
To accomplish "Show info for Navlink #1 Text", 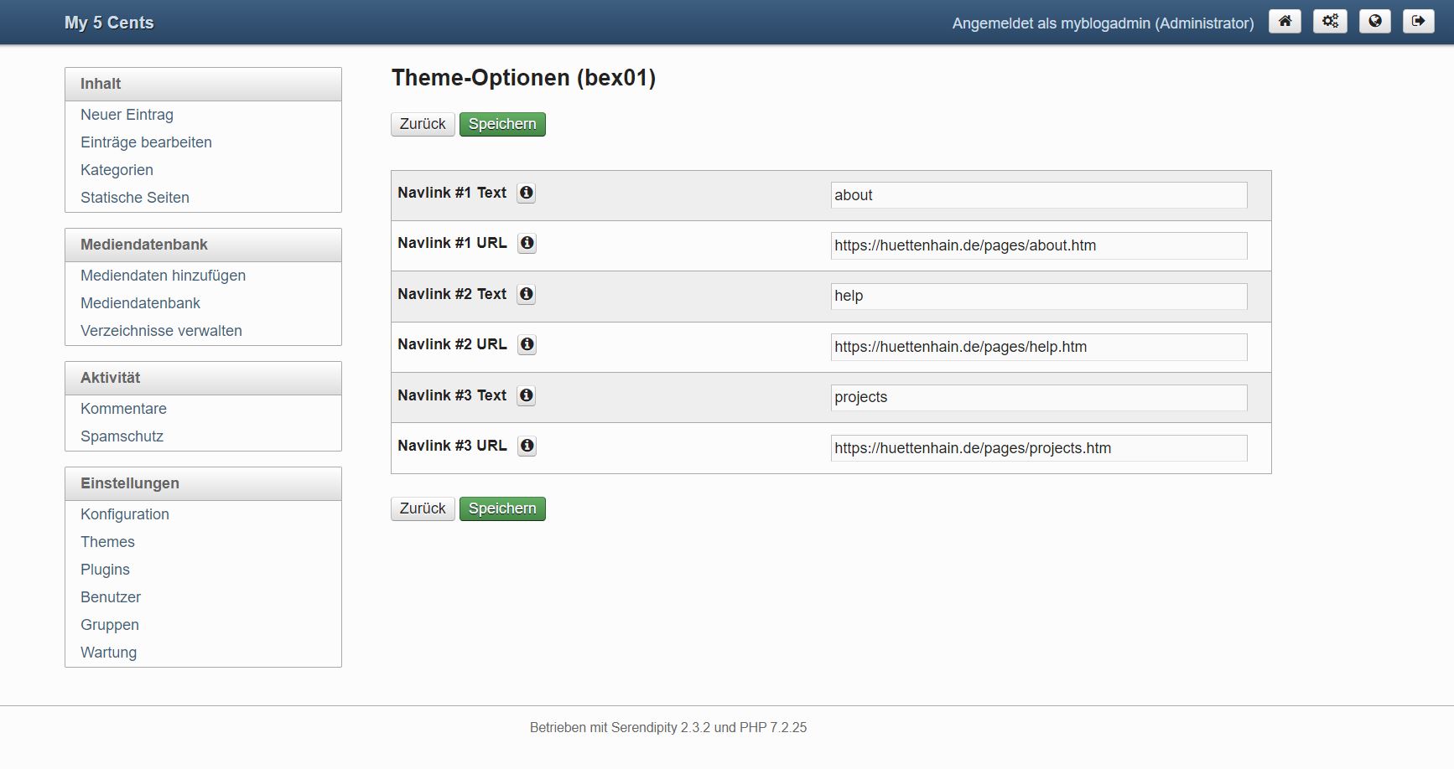I will coord(526,193).
